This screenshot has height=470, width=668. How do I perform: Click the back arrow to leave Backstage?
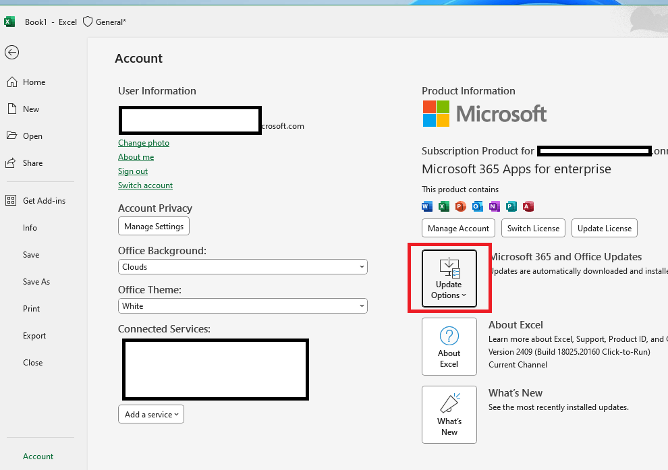[x=12, y=53]
